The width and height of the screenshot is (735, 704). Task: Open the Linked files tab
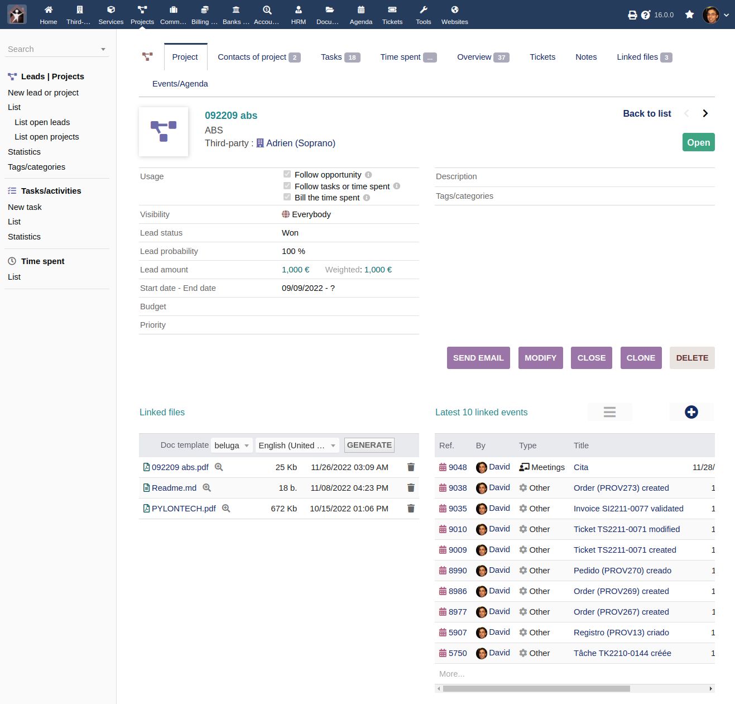point(643,57)
